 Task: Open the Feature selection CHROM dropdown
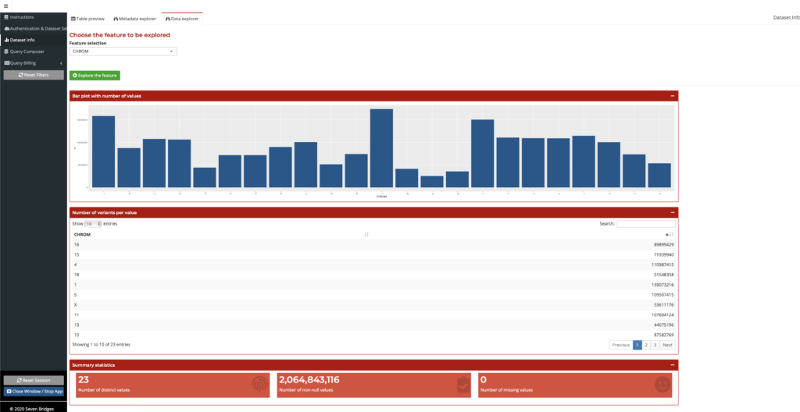point(123,51)
